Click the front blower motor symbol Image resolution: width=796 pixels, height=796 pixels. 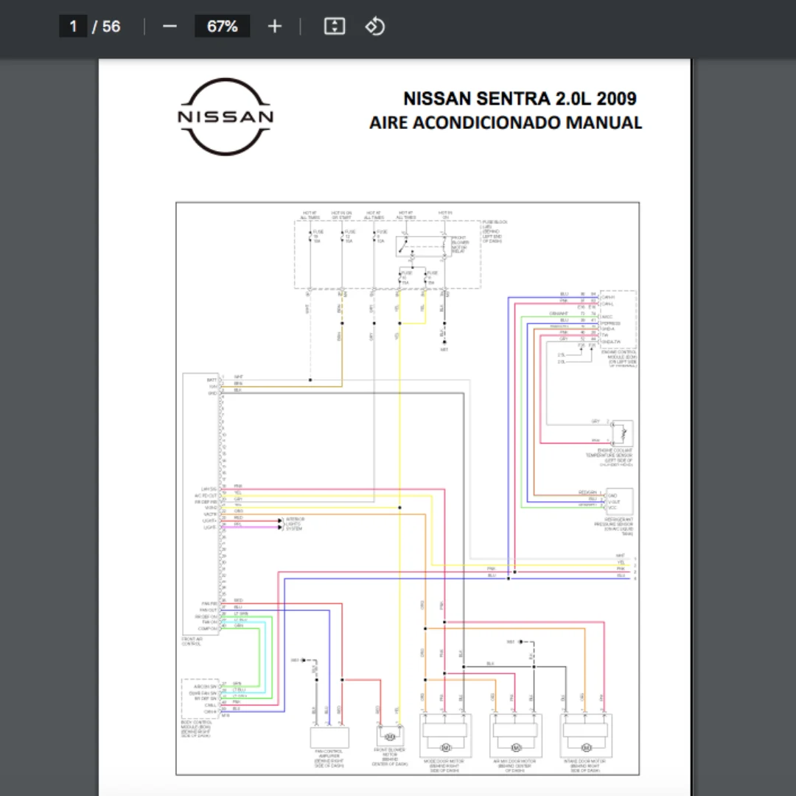(x=391, y=736)
